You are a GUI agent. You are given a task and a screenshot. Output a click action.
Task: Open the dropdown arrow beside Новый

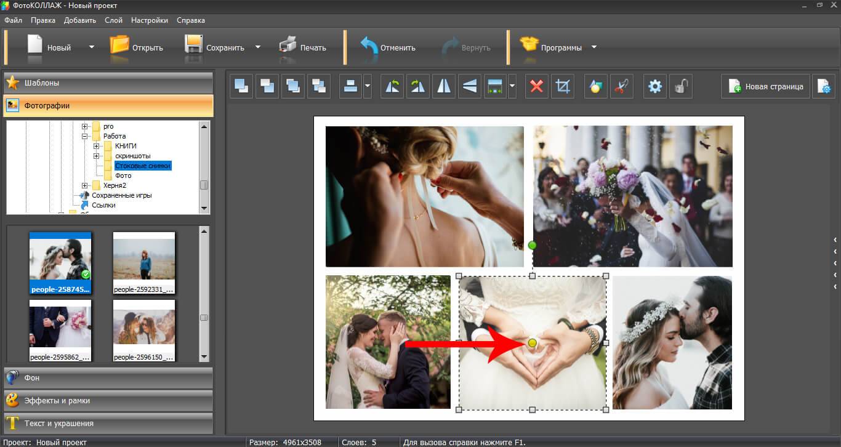coord(91,47)
